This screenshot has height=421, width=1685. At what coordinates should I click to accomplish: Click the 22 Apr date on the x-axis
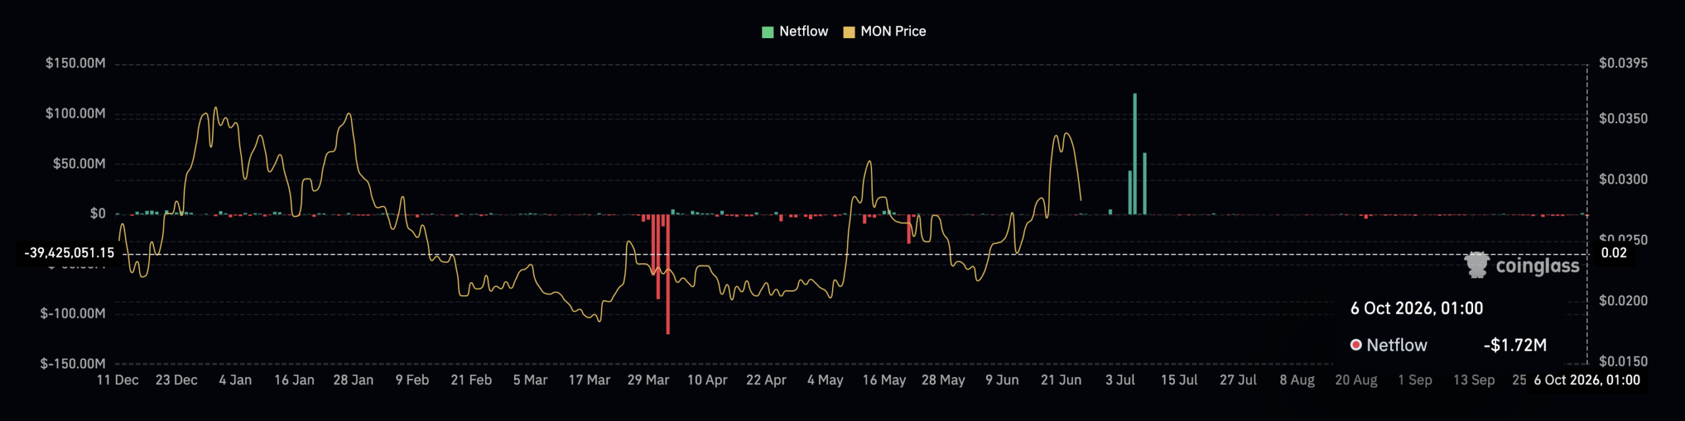[766, 380]
